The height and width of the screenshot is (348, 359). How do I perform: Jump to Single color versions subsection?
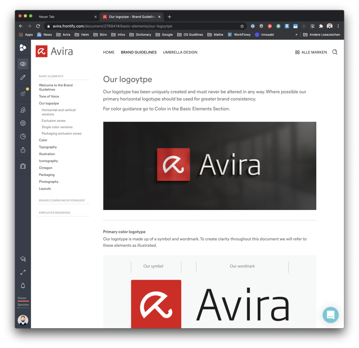click(x=57, y=127)
